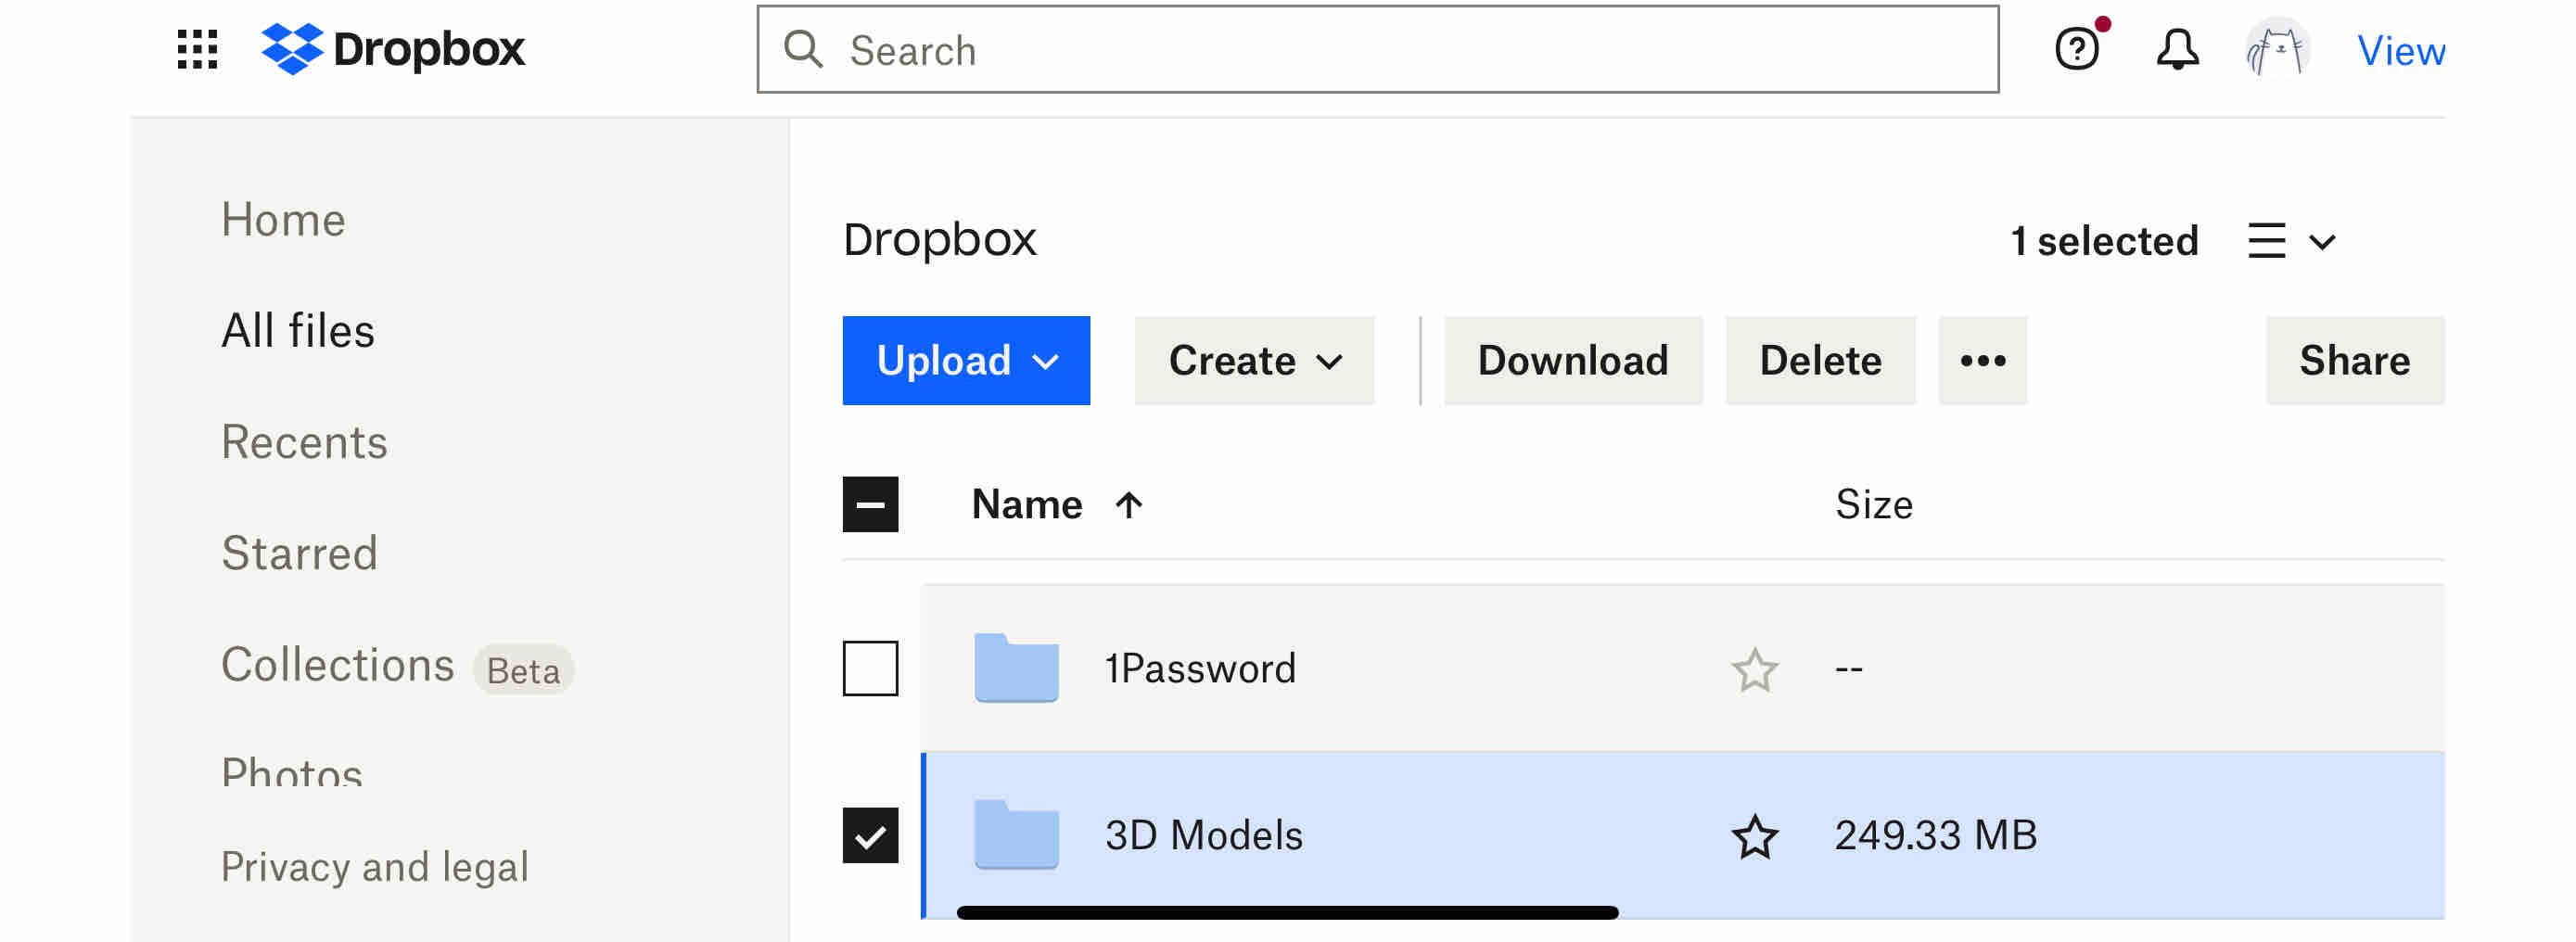Screen dimensions: 2576x942
Task: Expand the Create dropdown
Action: (x=1254, y=360)
